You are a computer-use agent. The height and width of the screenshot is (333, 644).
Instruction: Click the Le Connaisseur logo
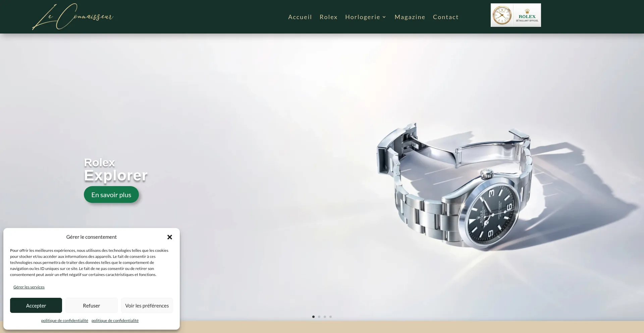tap(73, 16)
